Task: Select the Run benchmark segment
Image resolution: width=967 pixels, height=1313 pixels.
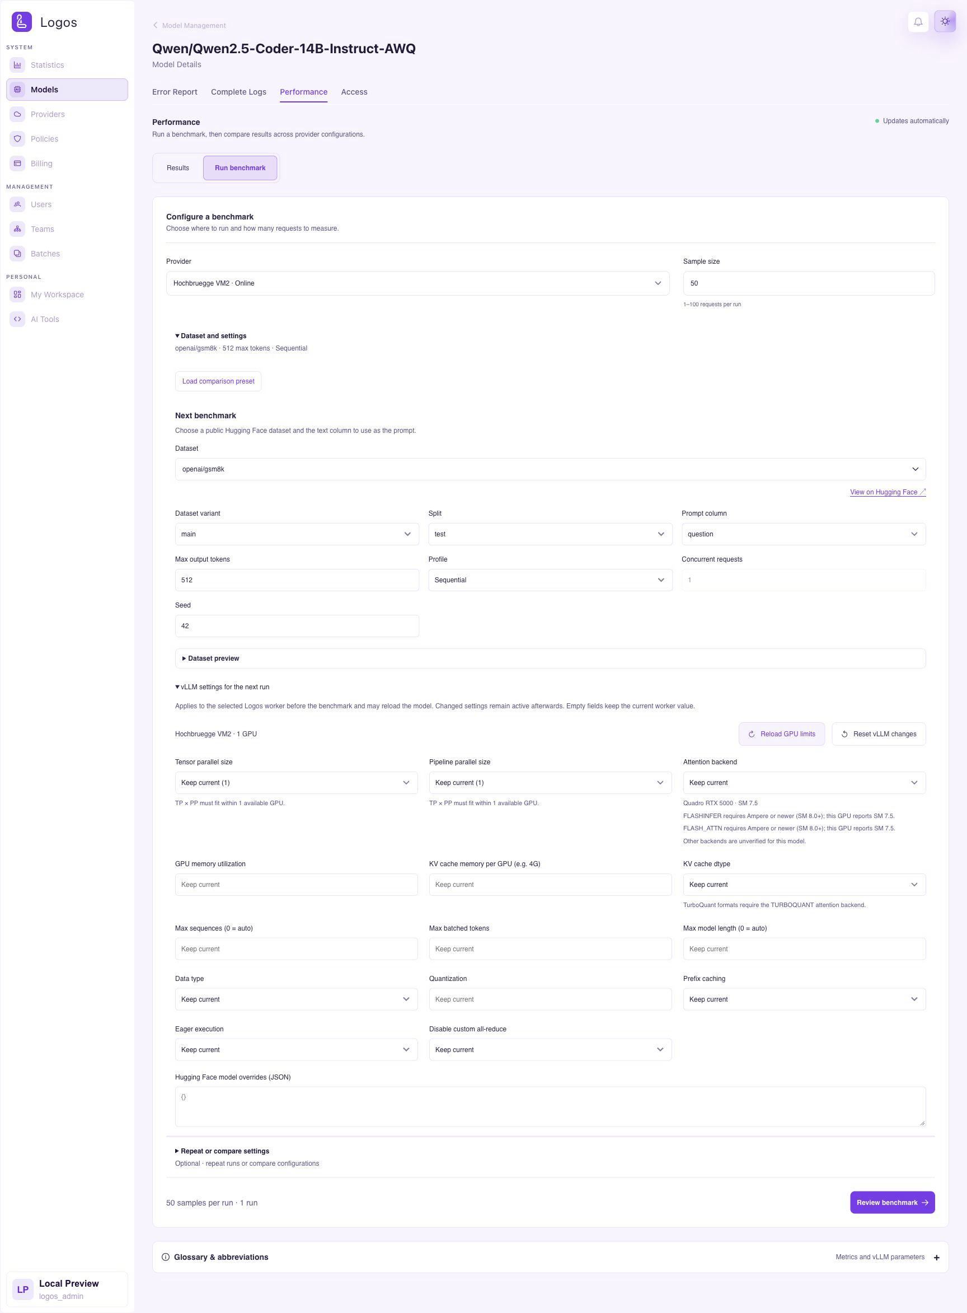Action: click(240, 168)
